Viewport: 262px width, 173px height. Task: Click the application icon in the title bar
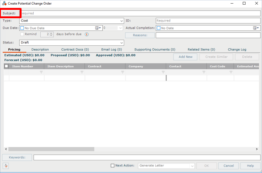tap(4, 3)
